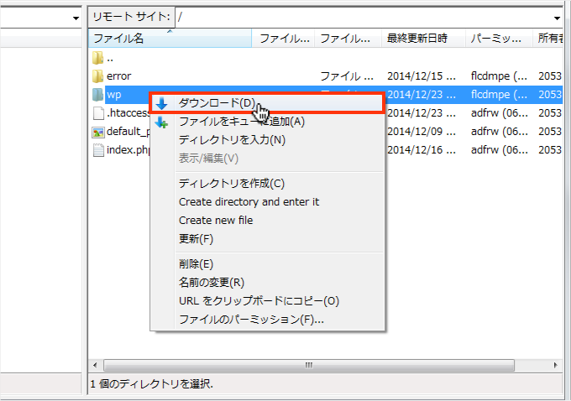Open the remote site path dropdown

click(x=557, y=18)
